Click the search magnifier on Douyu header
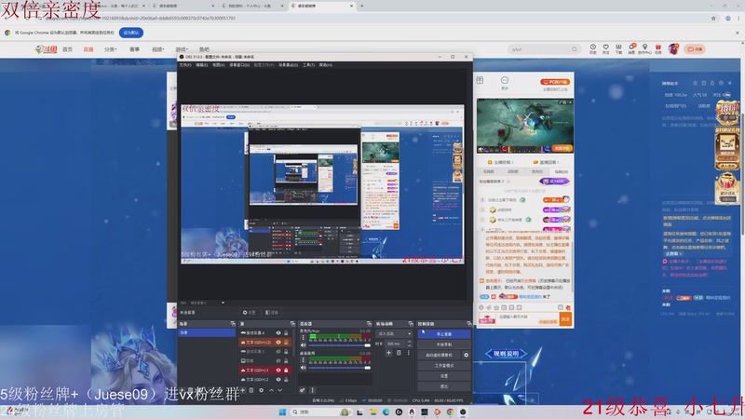745x419 pixels. (575, 49)
